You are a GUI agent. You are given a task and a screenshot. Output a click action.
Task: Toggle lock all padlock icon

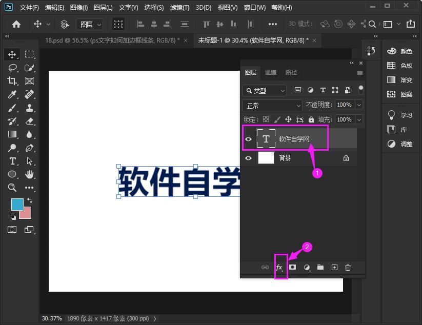point(311,119)
